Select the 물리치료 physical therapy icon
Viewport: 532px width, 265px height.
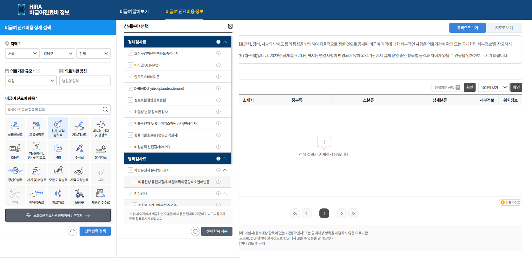(101, 150)
